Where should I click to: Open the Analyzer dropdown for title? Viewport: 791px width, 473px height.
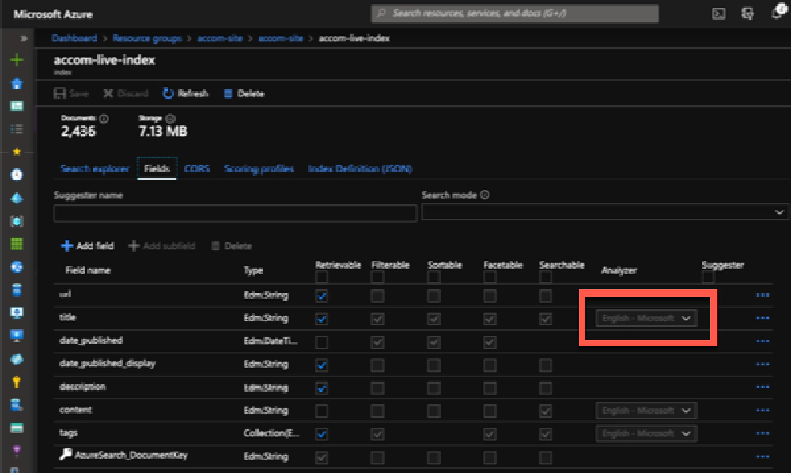[647, 319]
